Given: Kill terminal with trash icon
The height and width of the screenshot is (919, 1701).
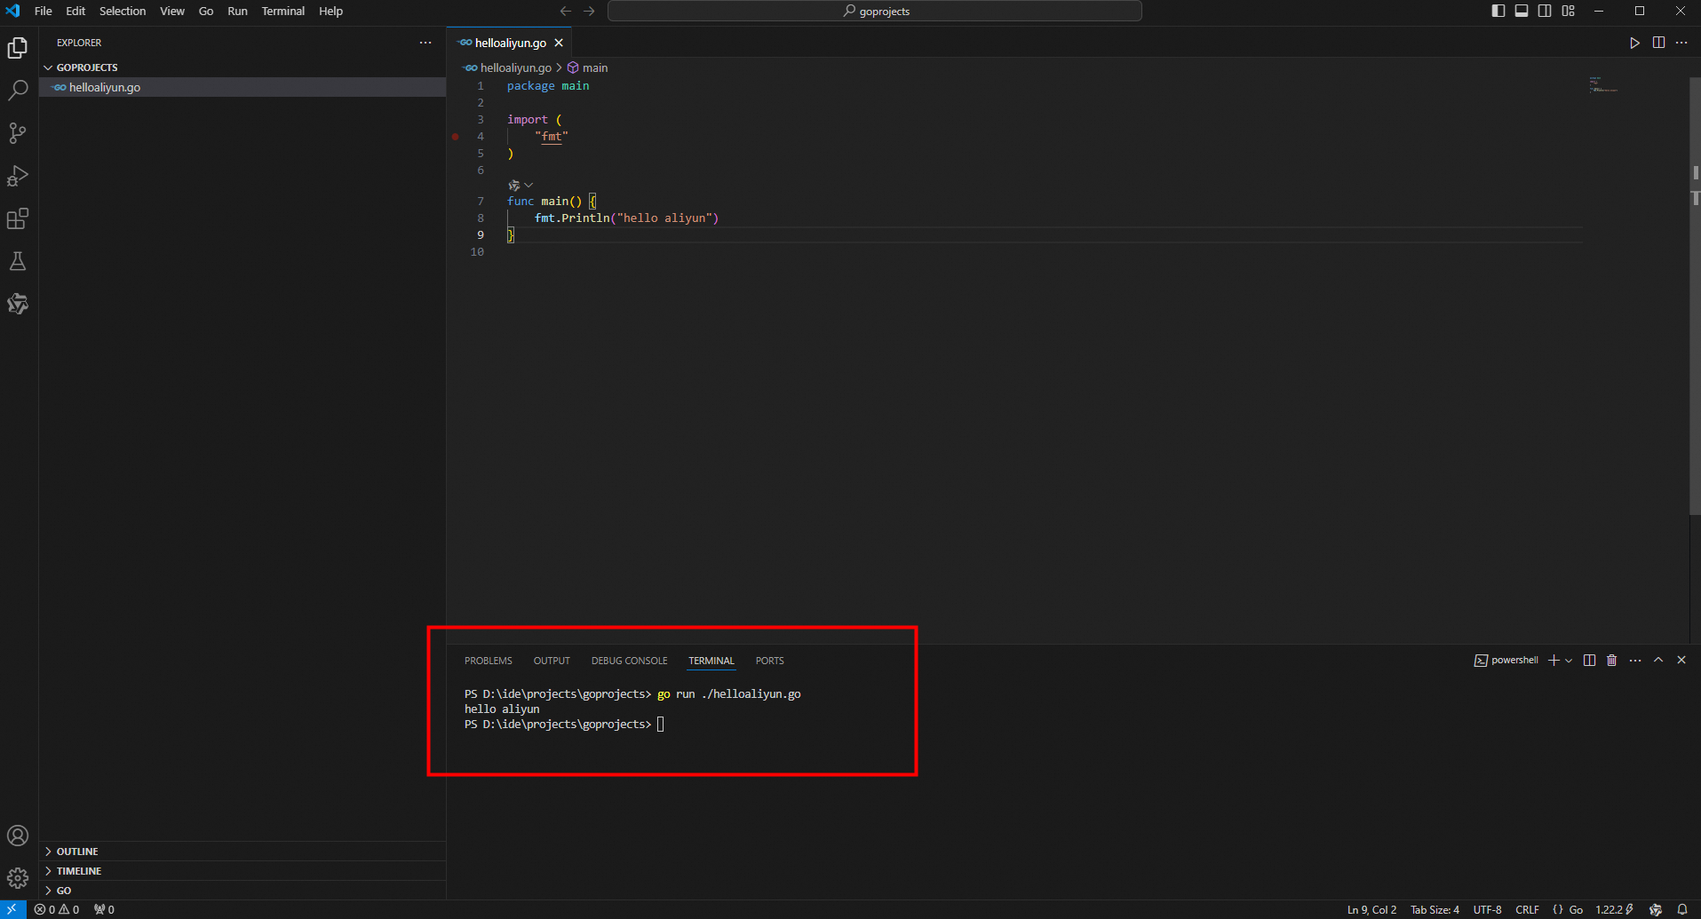Looking at the screenshot, I should [1612, 660].
